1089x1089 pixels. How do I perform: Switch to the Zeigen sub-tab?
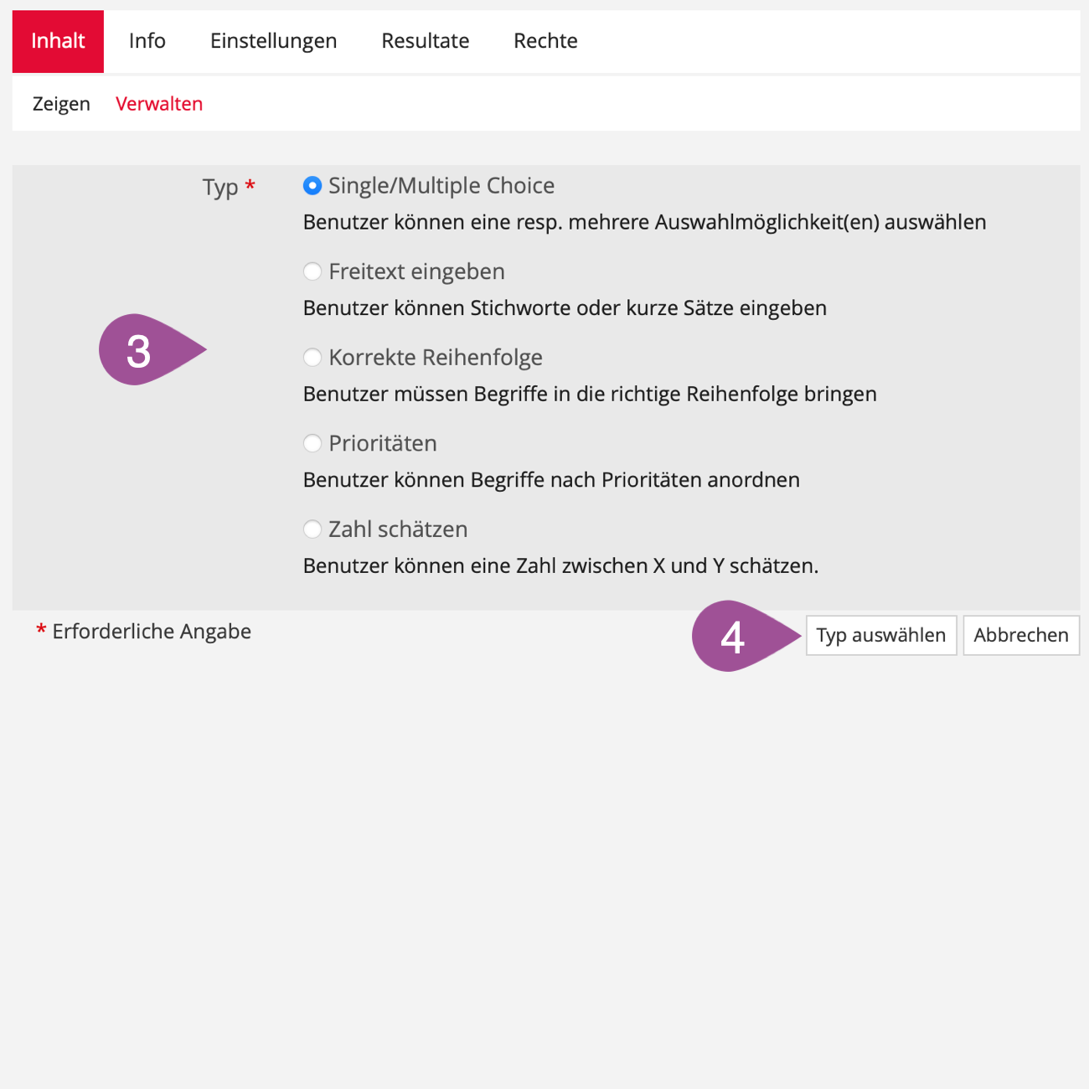pyautogui.click(x=61, y=104)
